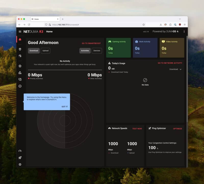Dismiss the welcome tooltip with GOT IT
This screenshot has width=204, height=184.
pyautogui.click(x=65, y=107)
